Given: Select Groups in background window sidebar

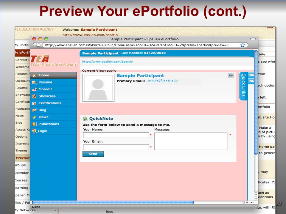Looking at the screenshot, I should (20, 165).
